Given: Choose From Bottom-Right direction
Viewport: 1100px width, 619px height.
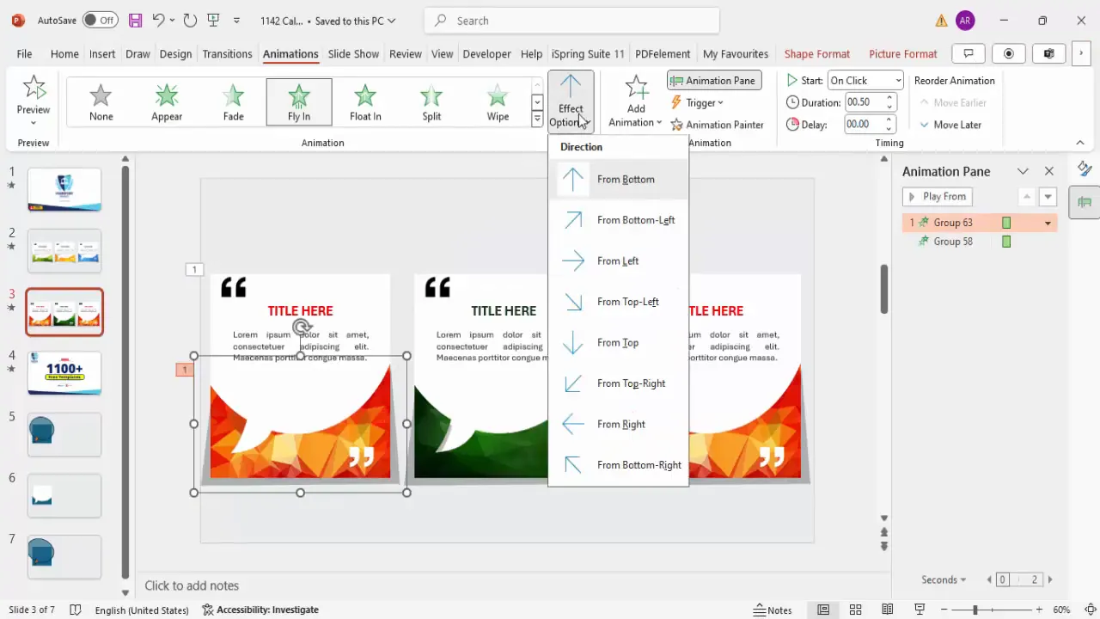Looking at the screenshot, I should [x=618, y=465].
